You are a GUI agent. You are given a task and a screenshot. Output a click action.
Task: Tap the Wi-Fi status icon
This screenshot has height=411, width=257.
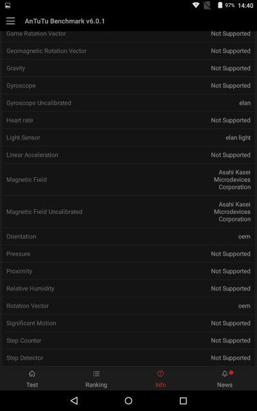pyautogui.click(x=195, y=5)
